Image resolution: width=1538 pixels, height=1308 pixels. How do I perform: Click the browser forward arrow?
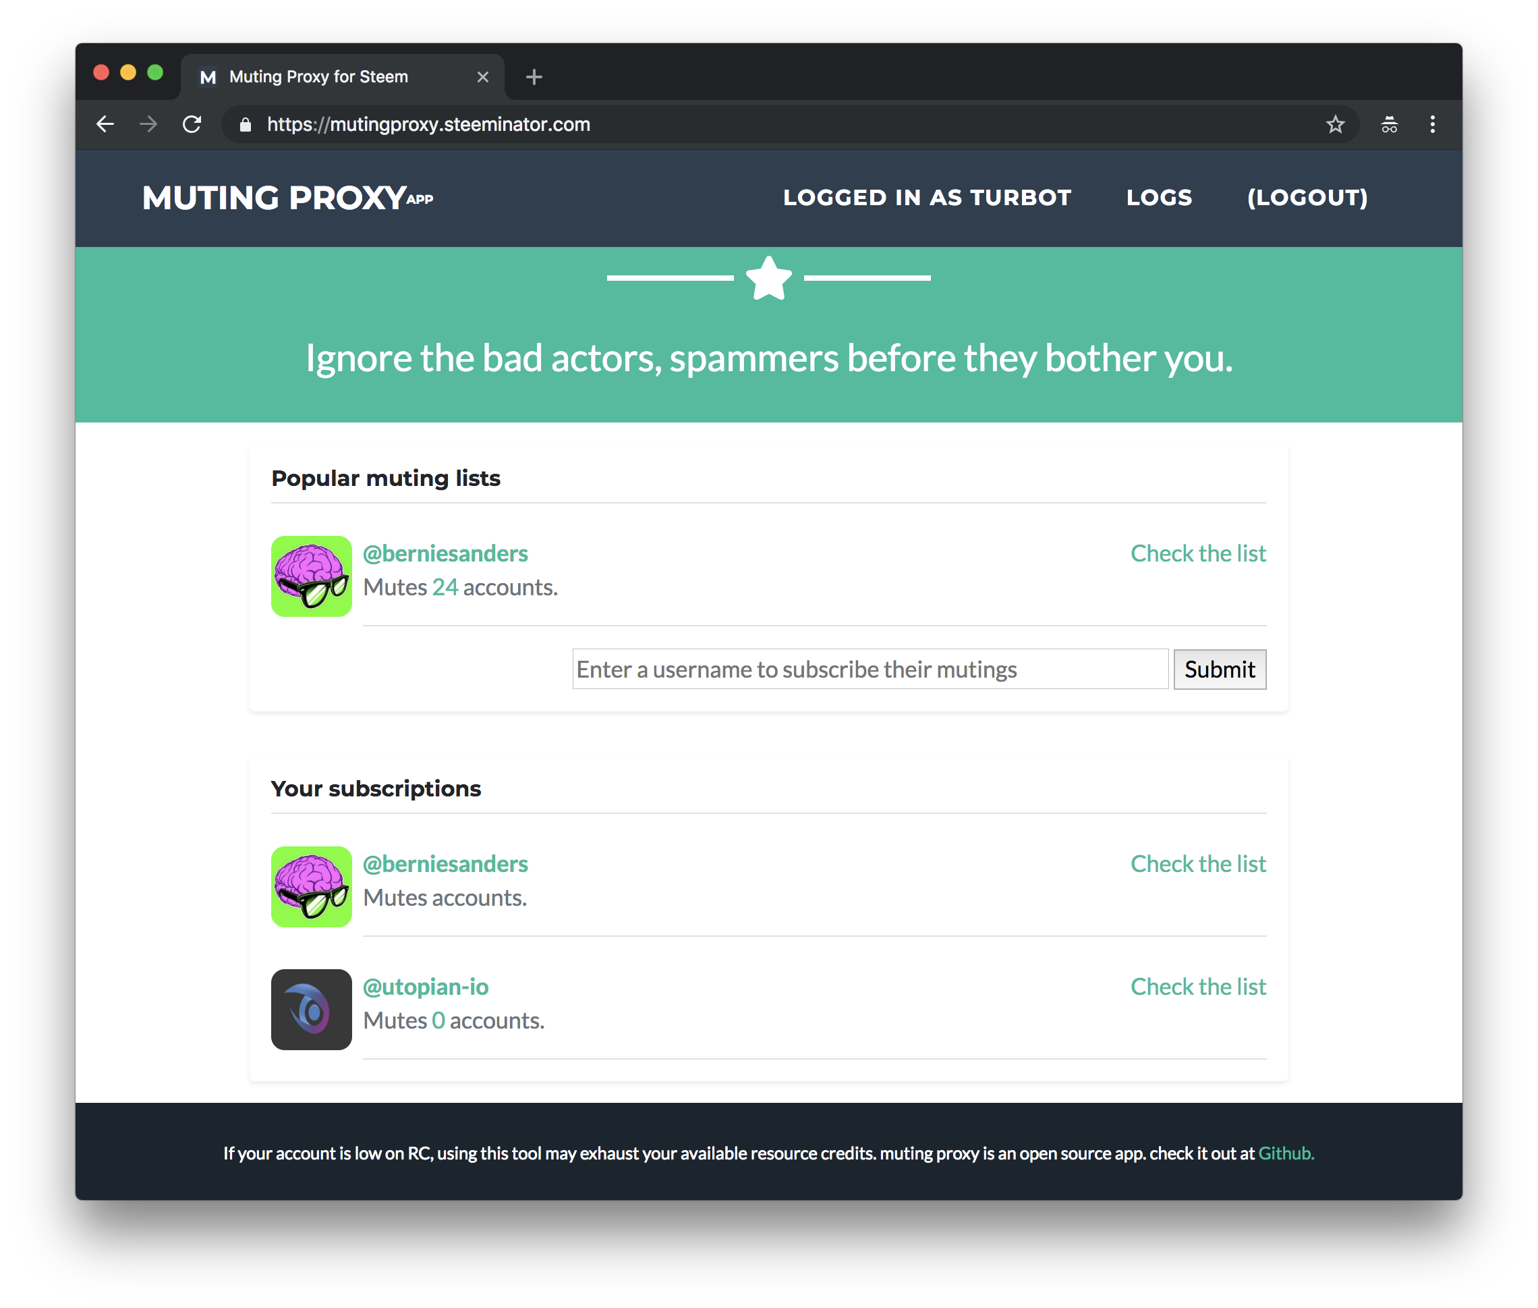click(148, 125)
